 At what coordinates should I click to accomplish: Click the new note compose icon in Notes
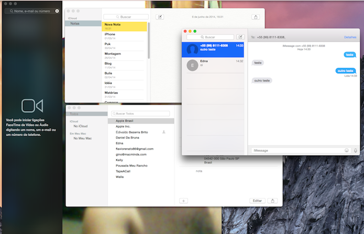pos(160,17)
